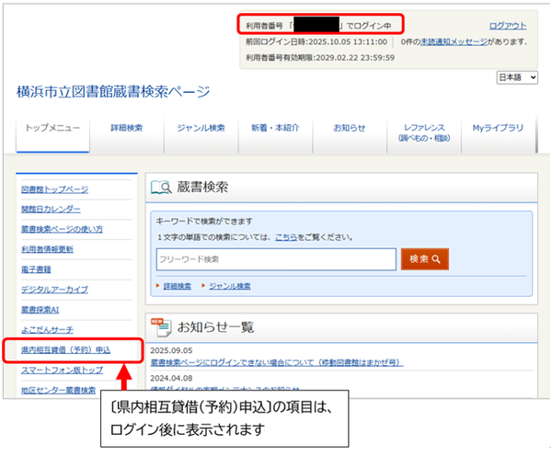Image resolution: width=552 pixels, height=457 pixels.
Task: Open 地区センター蔵書検索 link
Action: point(59,390)
